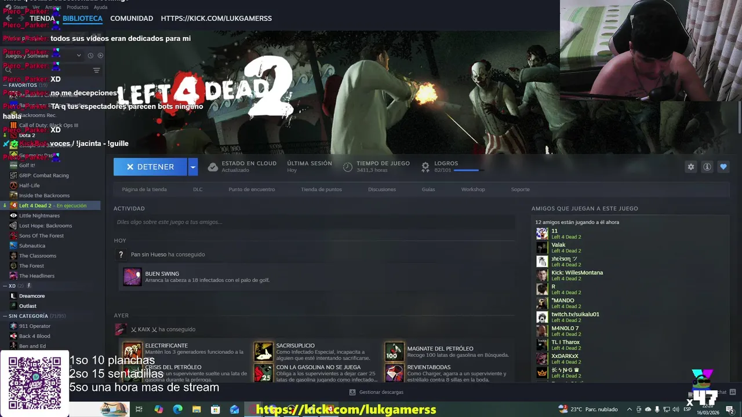Expand the system tray hidden icons chevron
The height and width of the screenshot is (417, 742).
tap(630, 409)
